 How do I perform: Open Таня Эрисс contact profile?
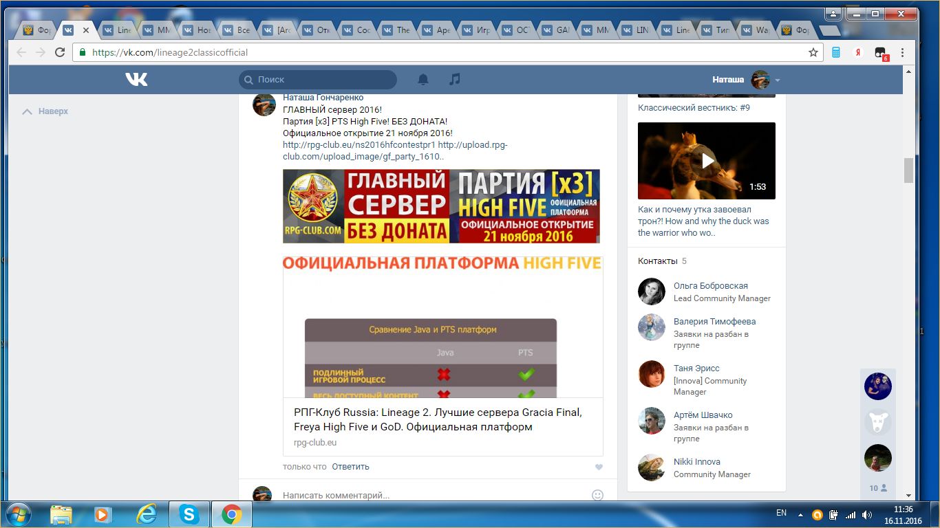coord(696,368)
